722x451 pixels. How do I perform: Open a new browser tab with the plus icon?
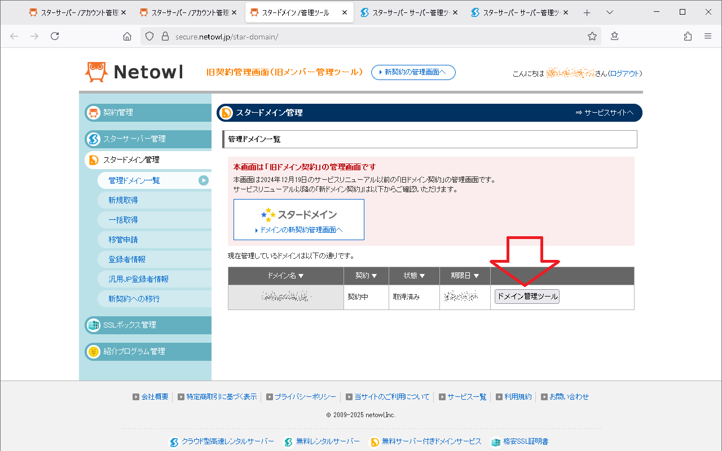click(587, 12)
